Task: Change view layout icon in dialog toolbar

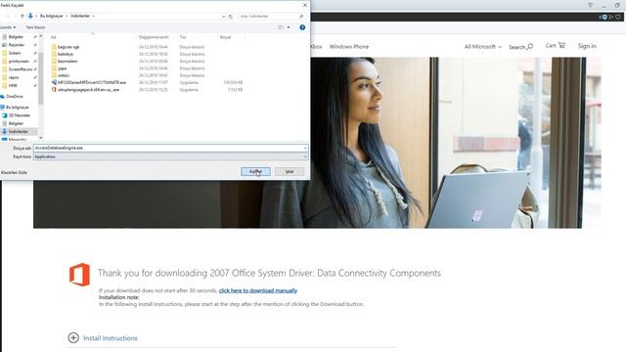Action: 281,27
